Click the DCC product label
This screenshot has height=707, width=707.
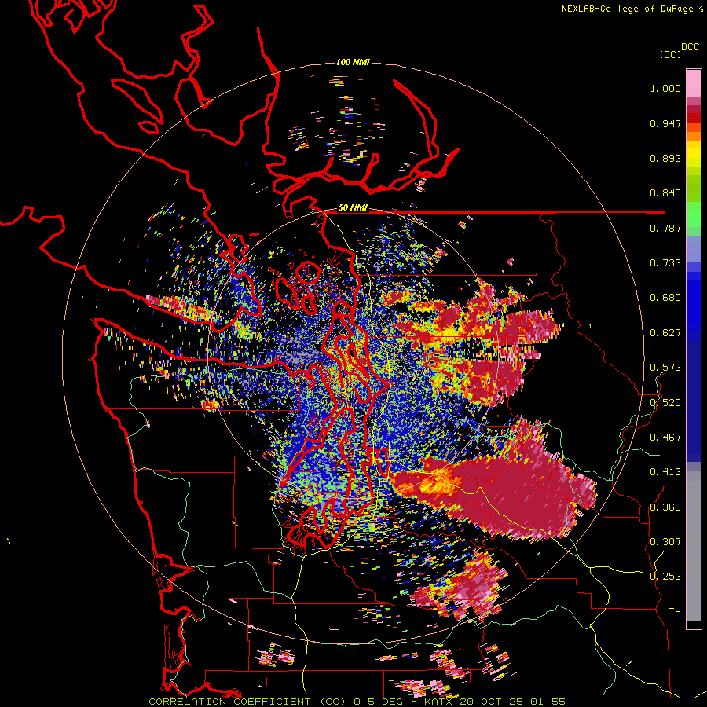(x=691, y=47)
